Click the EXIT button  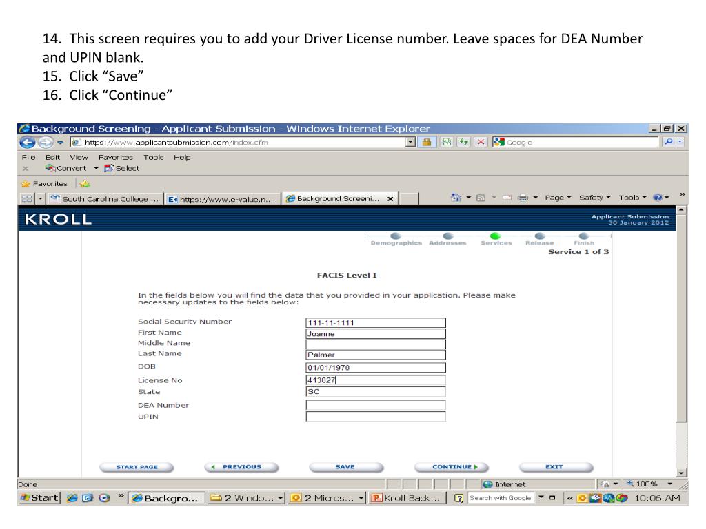tap(556, 467)
